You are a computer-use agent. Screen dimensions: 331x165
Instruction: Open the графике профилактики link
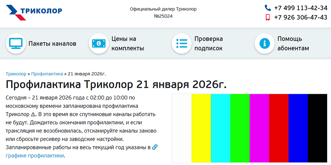click(35, 156)
